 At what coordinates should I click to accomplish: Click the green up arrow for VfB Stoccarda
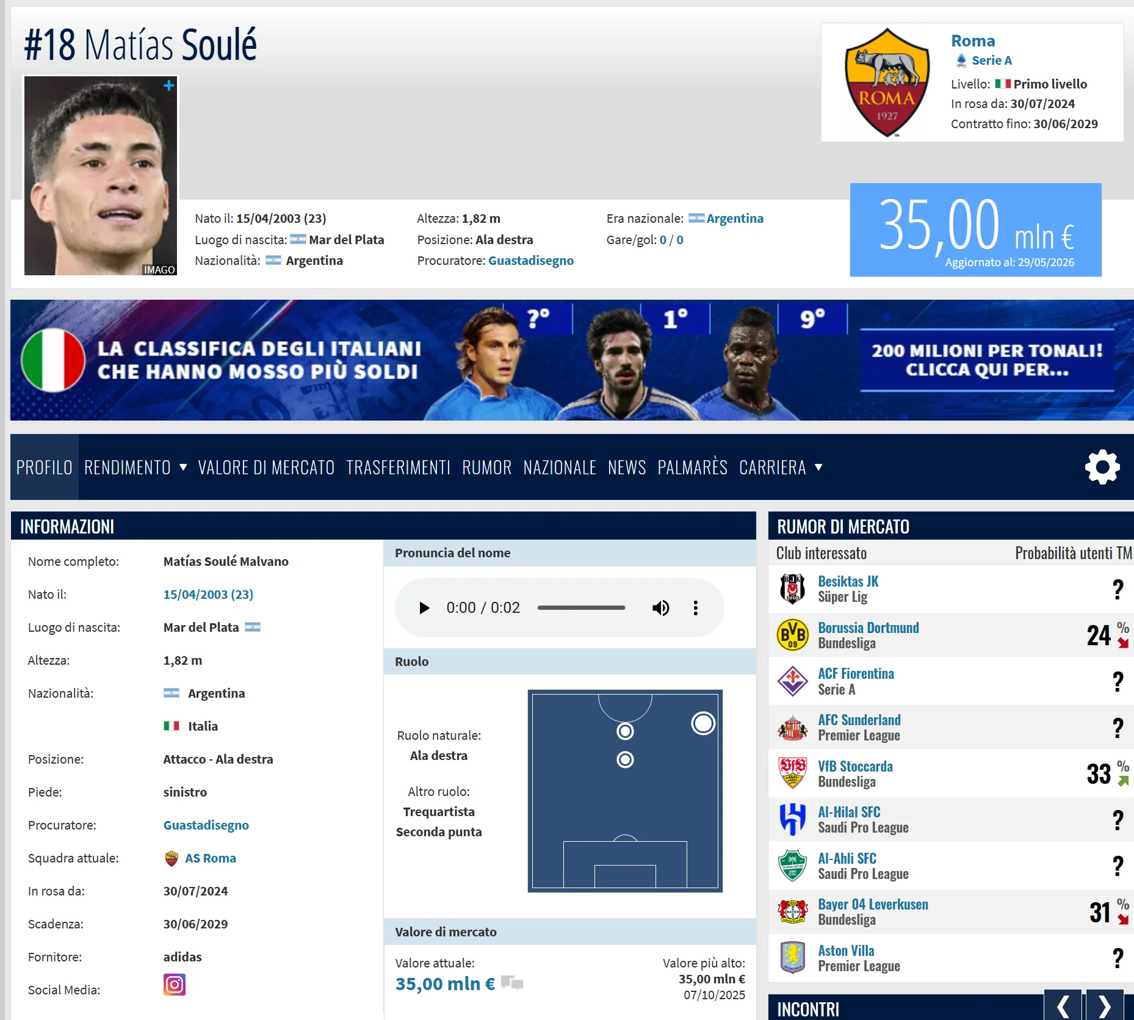tap(1123, 781)
